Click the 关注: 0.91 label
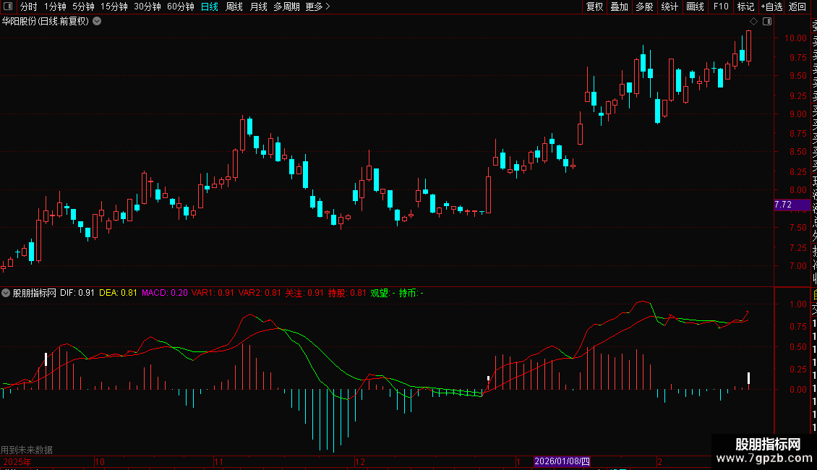The width and height of the screenshot is (817, 470). pyautogui.click(x=304, y=293)
